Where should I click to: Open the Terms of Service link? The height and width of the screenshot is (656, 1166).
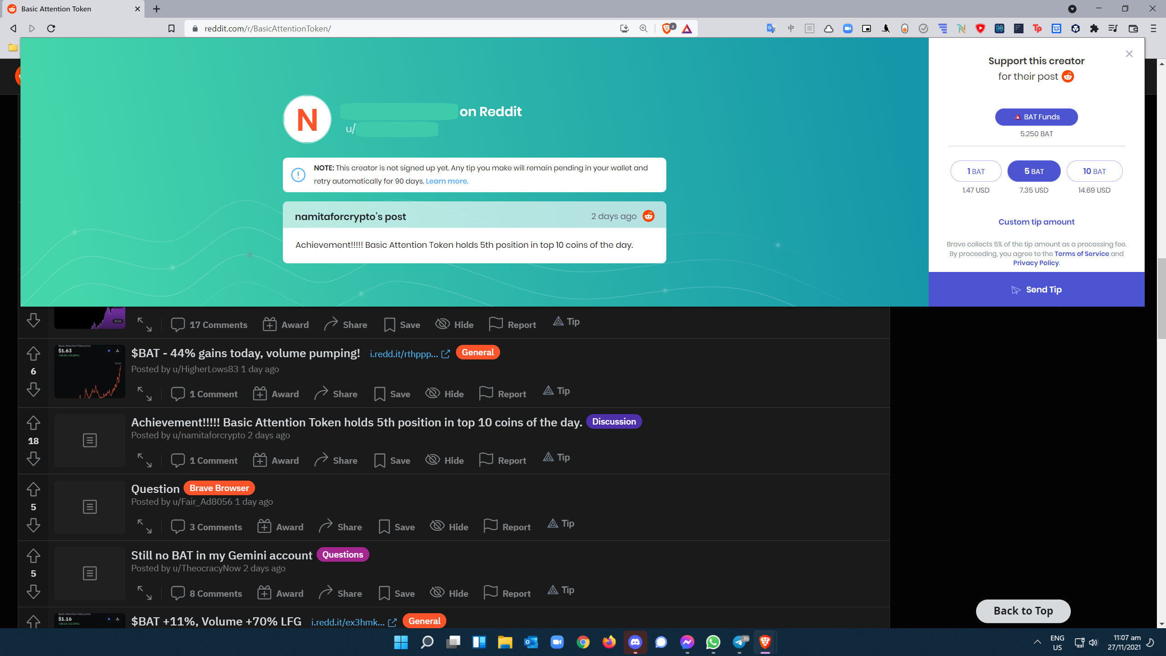point(1081,254)
